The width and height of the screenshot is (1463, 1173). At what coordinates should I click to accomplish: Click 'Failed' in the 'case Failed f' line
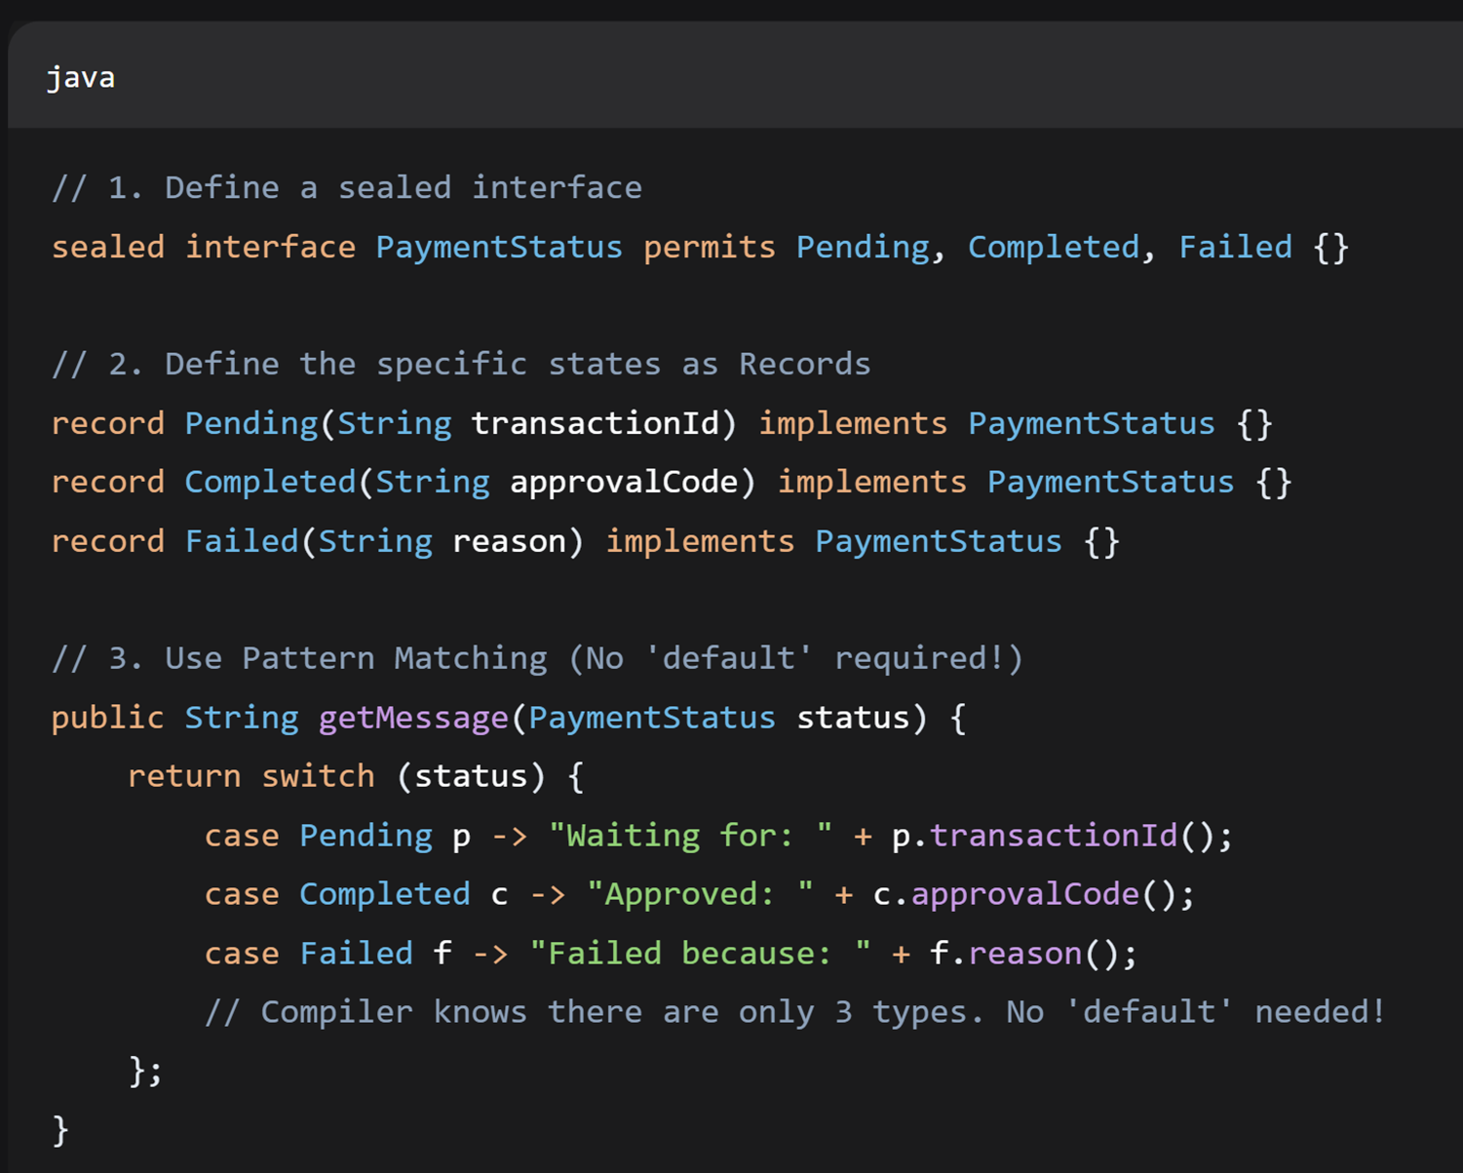pyautogui.click(x=356, y=953)
